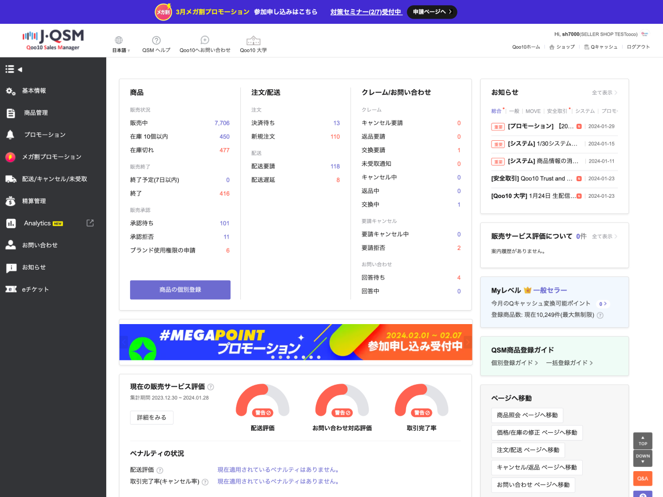
Task: Click 申請ページへ button in top banner
Action: [432, 12]
